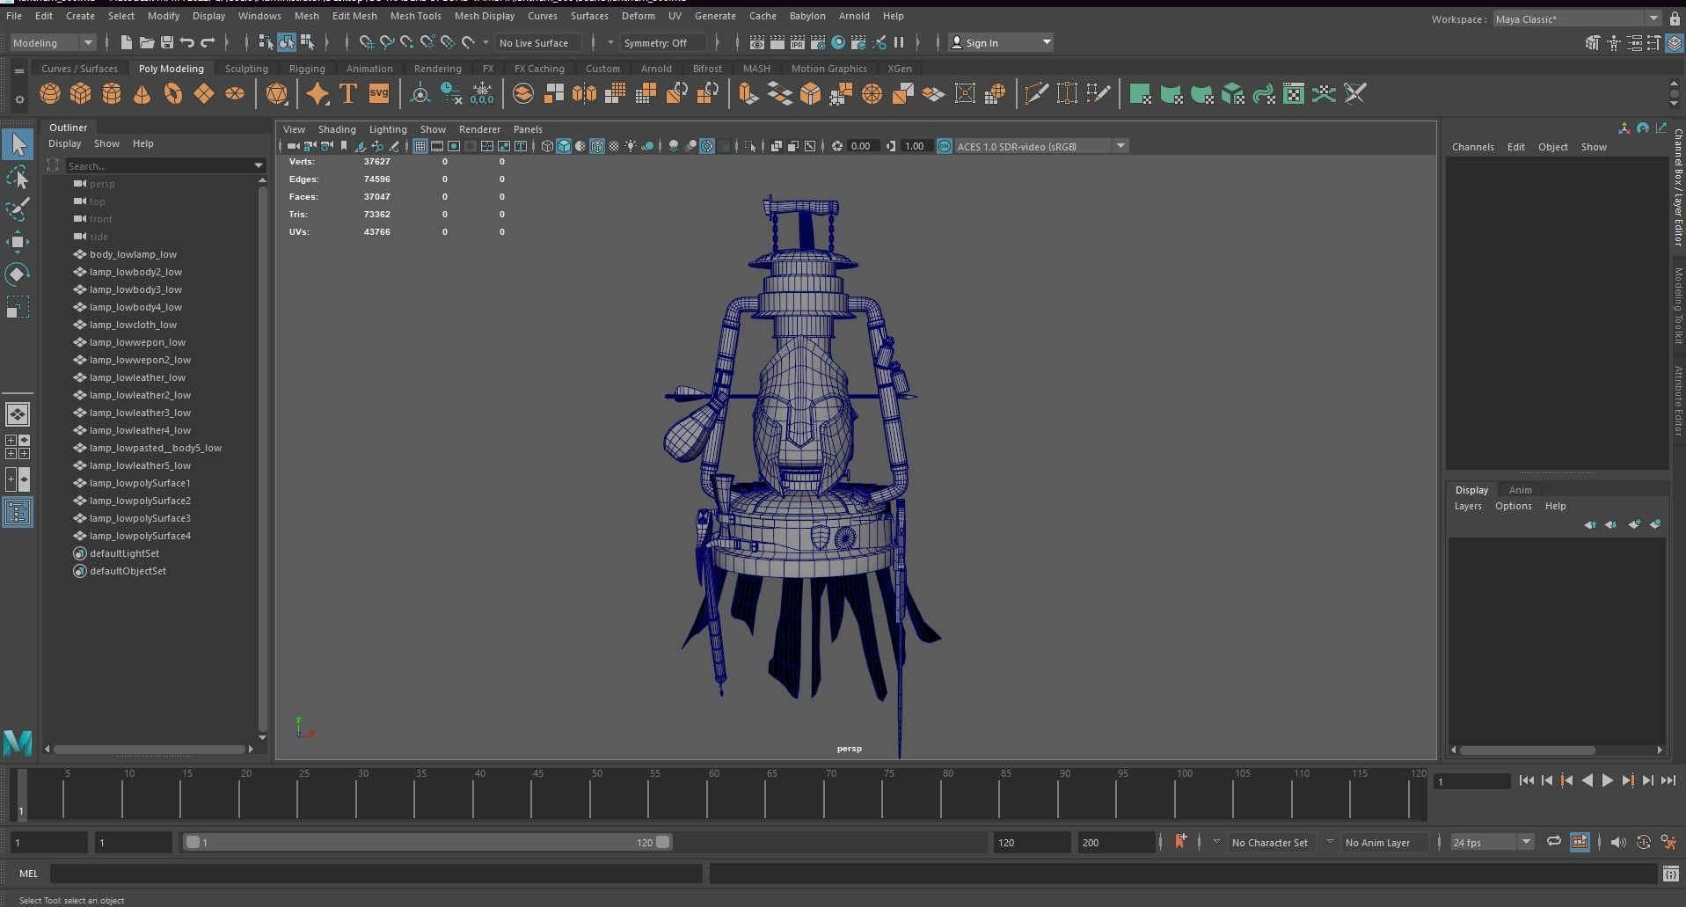
Task: Go to start of playback range
Action: pyautogui.click(x=1527, y=780)
